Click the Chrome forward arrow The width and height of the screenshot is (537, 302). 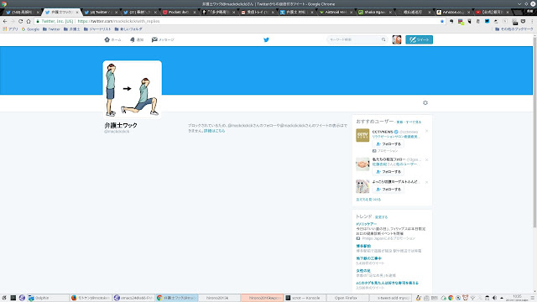click(x=13, y=21)
